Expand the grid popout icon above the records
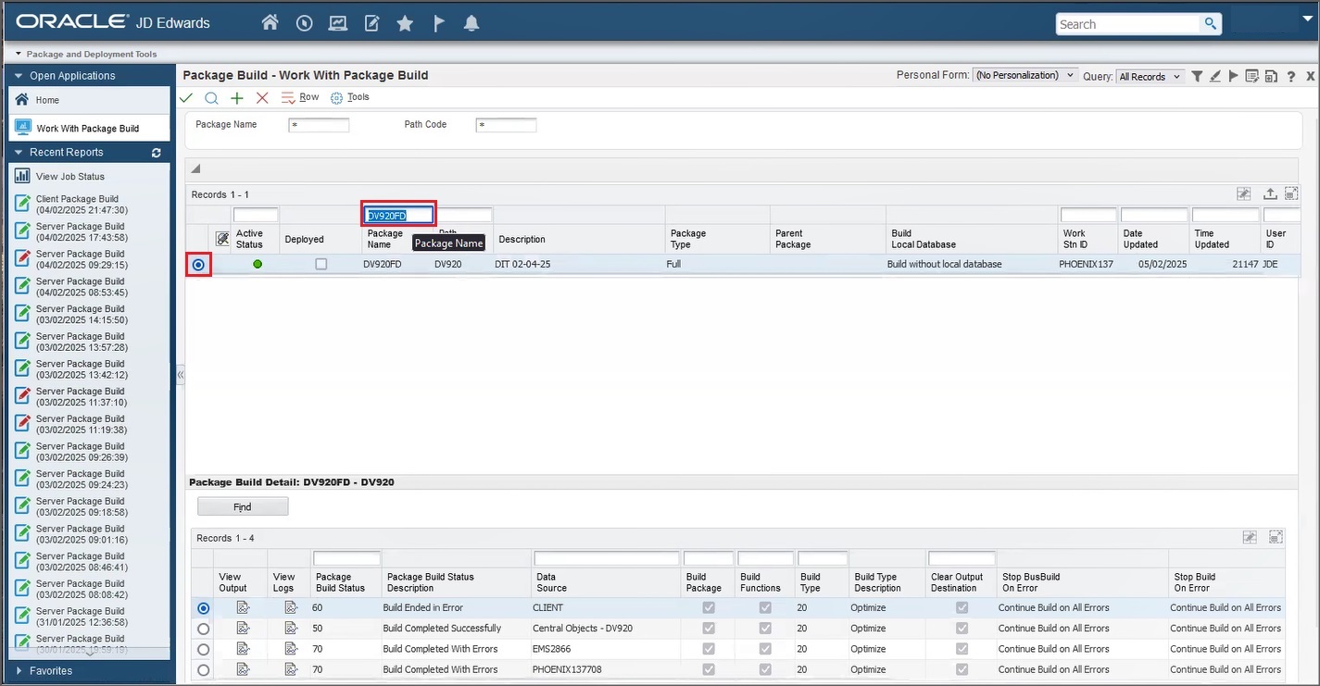The image size is (1320, 686). click(1292, 193)
